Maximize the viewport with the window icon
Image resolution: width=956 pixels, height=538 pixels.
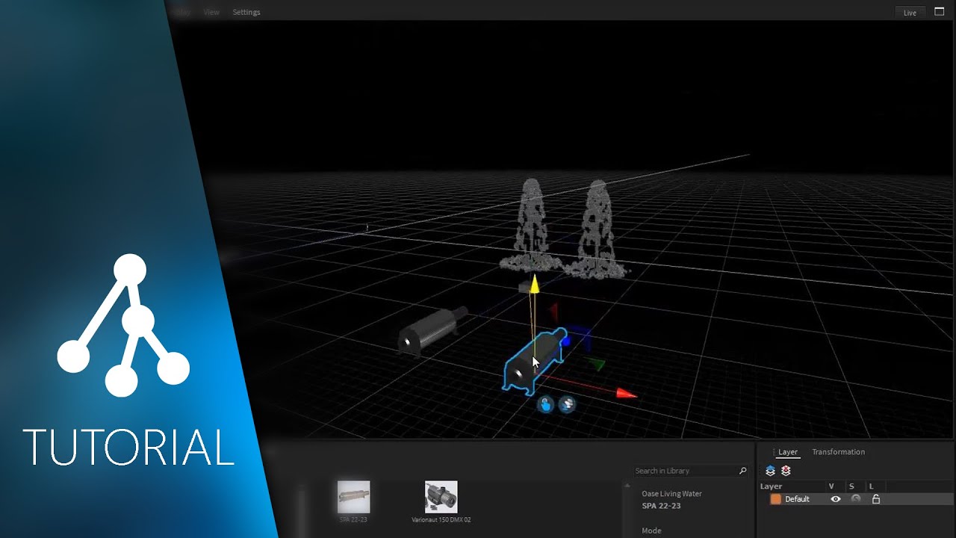coord(940,12)
